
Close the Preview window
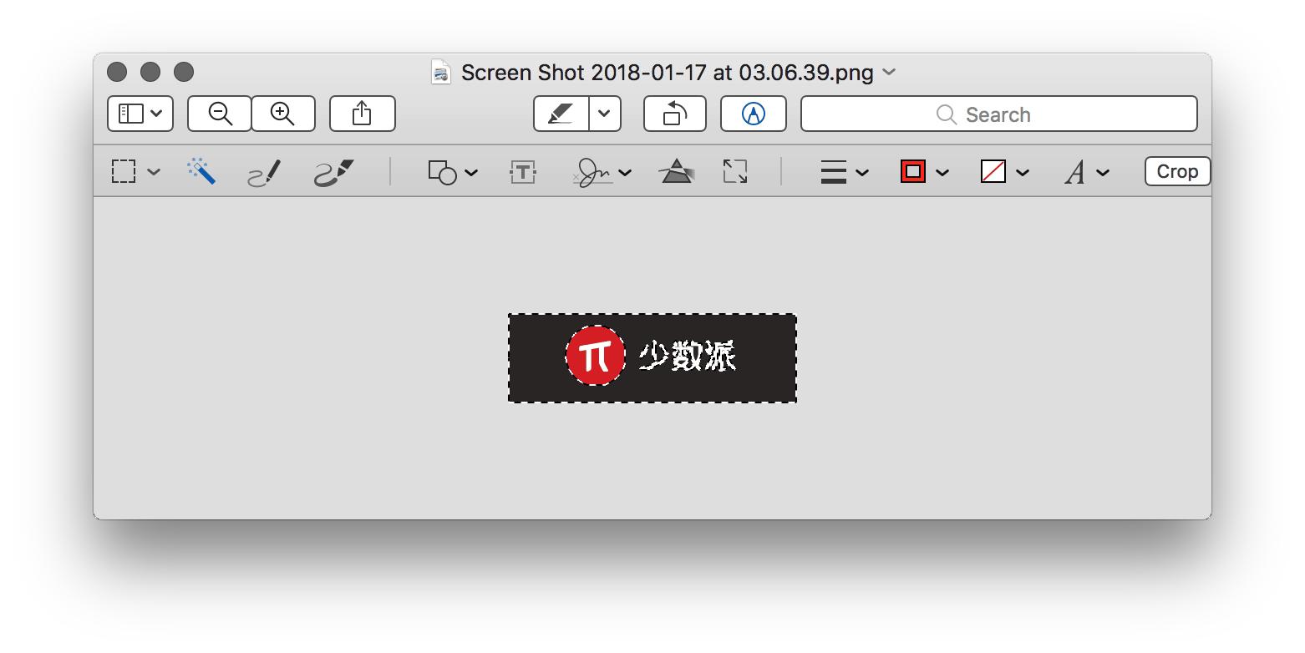point(117,72)
